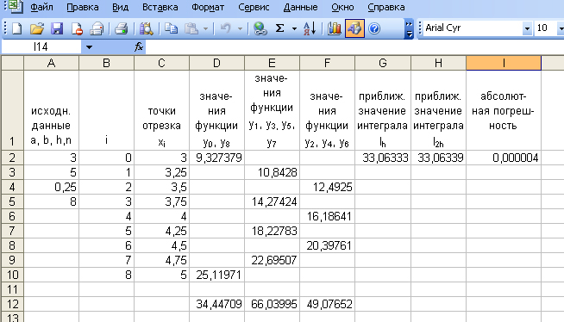The width and height of the screenshot is (564, 322).
Task: Print the sheet using the printer icon
Action: pos(122,28)
